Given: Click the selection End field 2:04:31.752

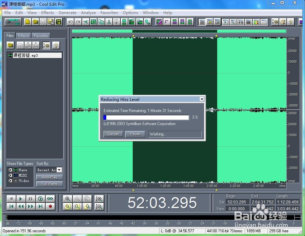Looking at the screenshot, I should click(x=262, y=202).
